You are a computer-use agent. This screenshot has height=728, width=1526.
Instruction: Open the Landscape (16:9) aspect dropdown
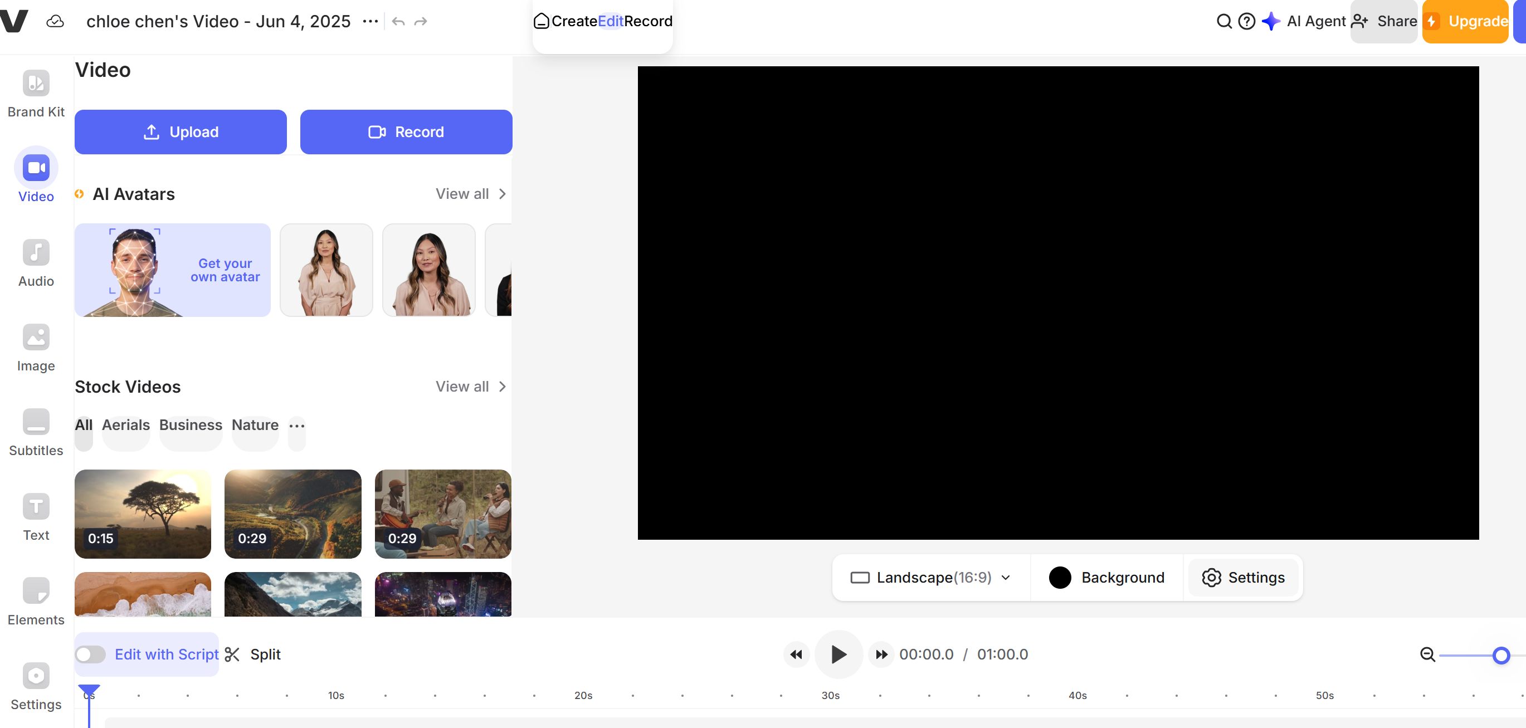pyautogui.click(x=930, y=578)
